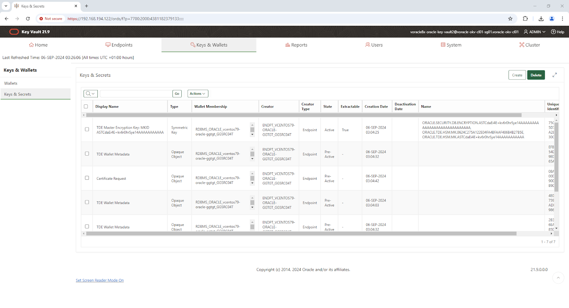Reload the page

tap(28, 18)
